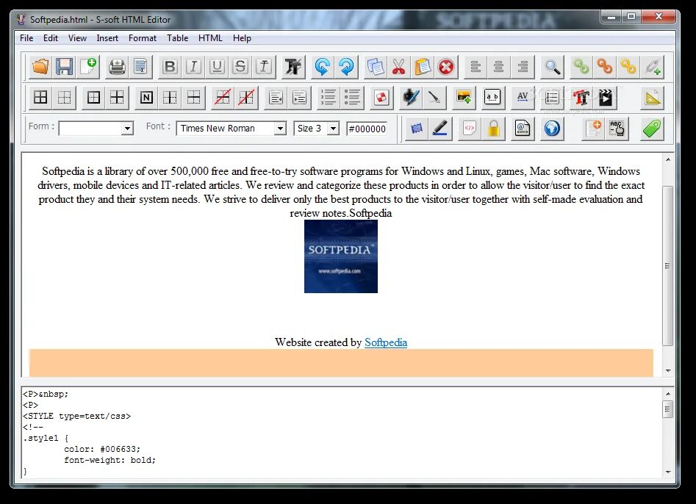Click the green price tag icon
Image resolution: width=696 pixels, height=504 pixels.
coord(652,129)
